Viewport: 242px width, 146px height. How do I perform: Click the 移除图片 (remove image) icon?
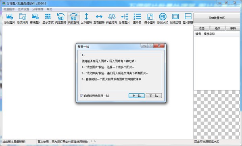click(35, 19)
